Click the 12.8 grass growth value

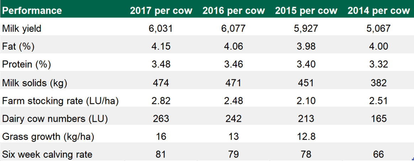click(x=306, y=137)
